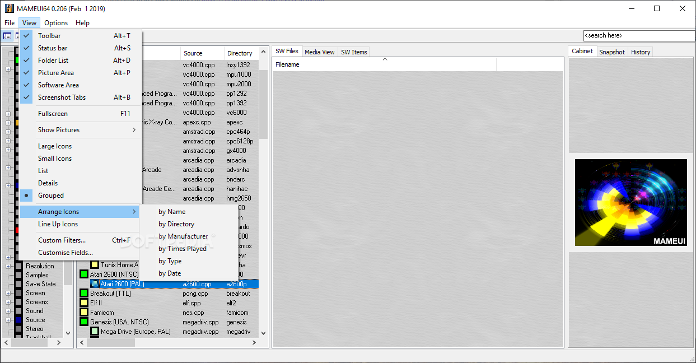
Task: Switch to the Cabinet tab
Action: pyautogui.click(x=582, y=51)
